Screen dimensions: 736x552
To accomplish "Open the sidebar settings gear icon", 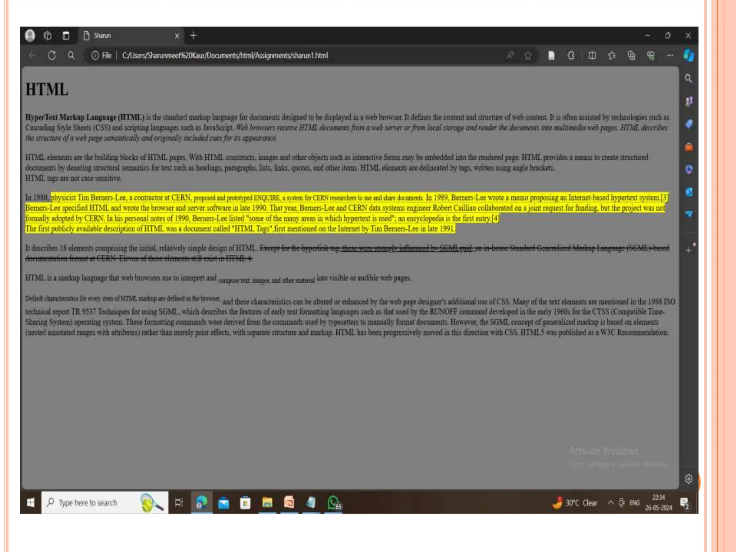I will (688, 479).
